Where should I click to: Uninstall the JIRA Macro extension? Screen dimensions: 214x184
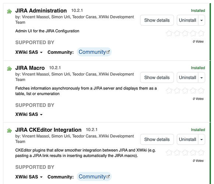click(x=188, y=77)
